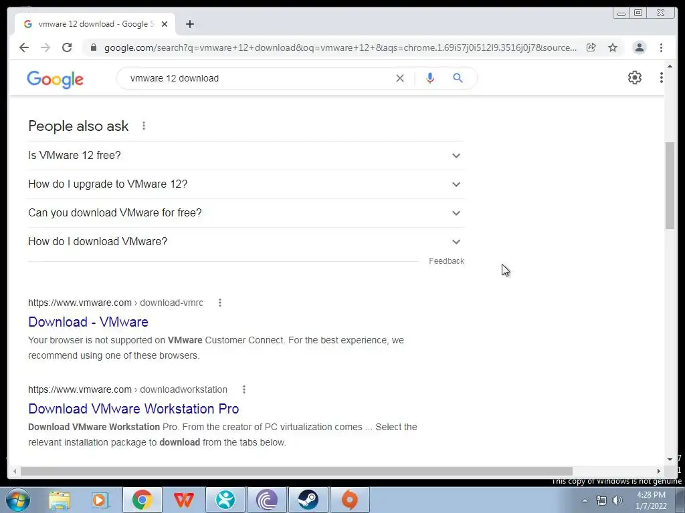Open People also ask options menu
Viewport: 685px width, 513px height.
144,126
